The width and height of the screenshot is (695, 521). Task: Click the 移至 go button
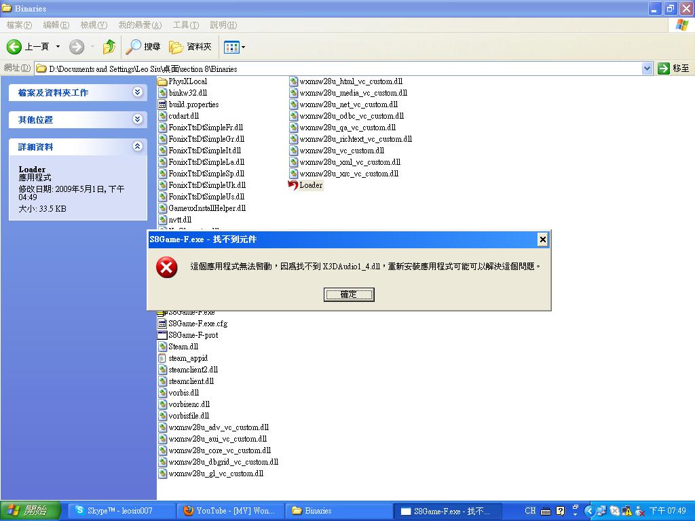pos(673,69)
